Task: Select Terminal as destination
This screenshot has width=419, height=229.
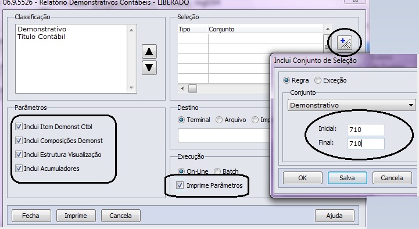Action: pos(181,120)
